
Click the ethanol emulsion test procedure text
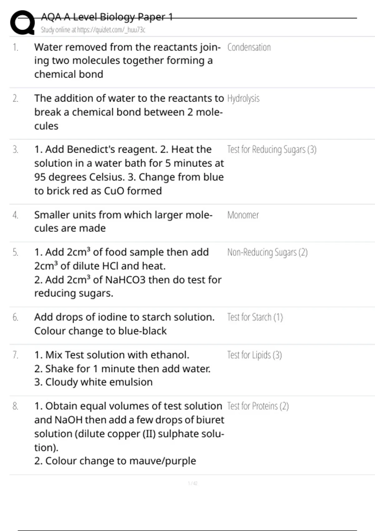pyautogui.click(x=122, y=368)
